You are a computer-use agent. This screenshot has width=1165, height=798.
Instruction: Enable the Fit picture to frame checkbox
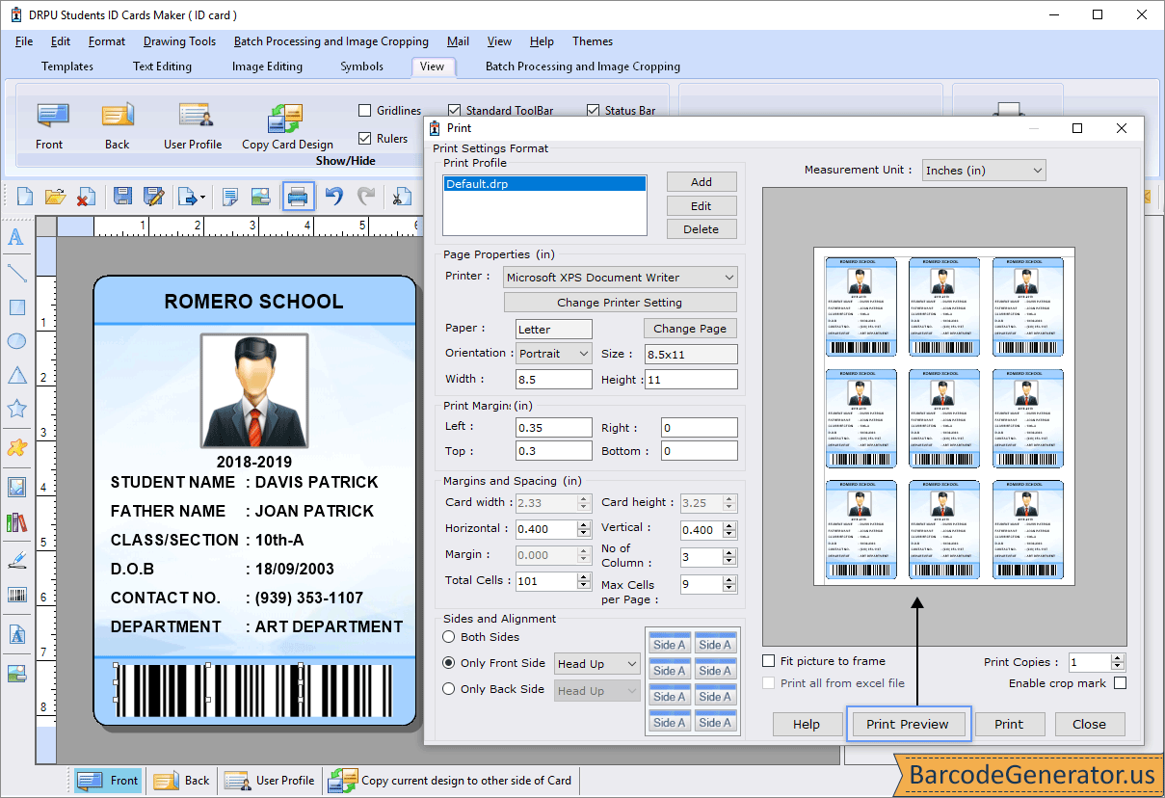coord(768,661)
